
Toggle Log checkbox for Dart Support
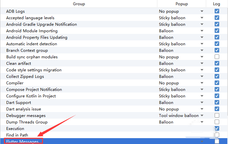217,102
